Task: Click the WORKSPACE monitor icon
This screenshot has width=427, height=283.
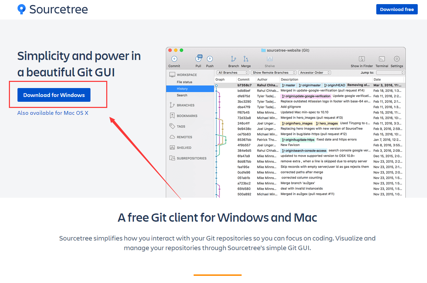Action: [x=172, y=75]
